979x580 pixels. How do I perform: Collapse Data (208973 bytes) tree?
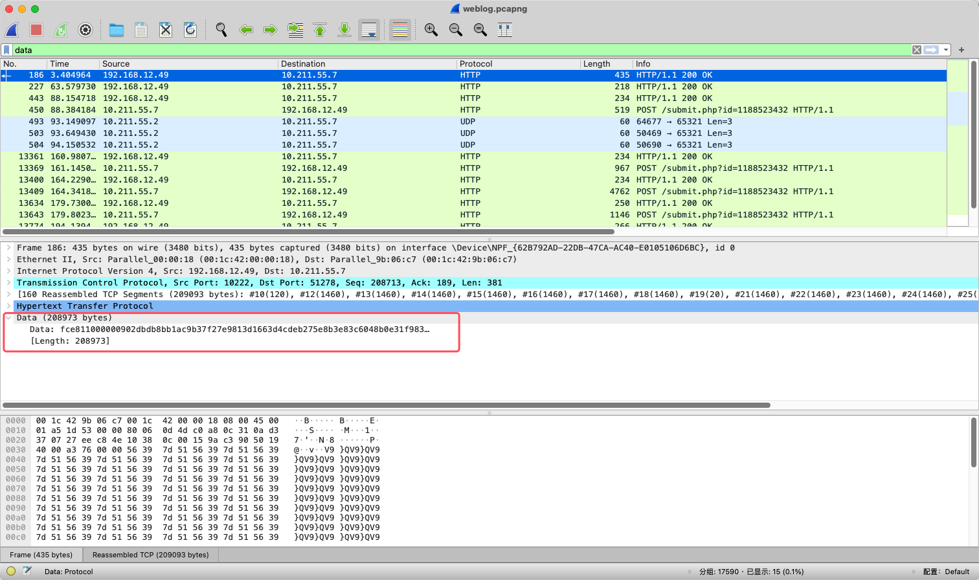8,318
